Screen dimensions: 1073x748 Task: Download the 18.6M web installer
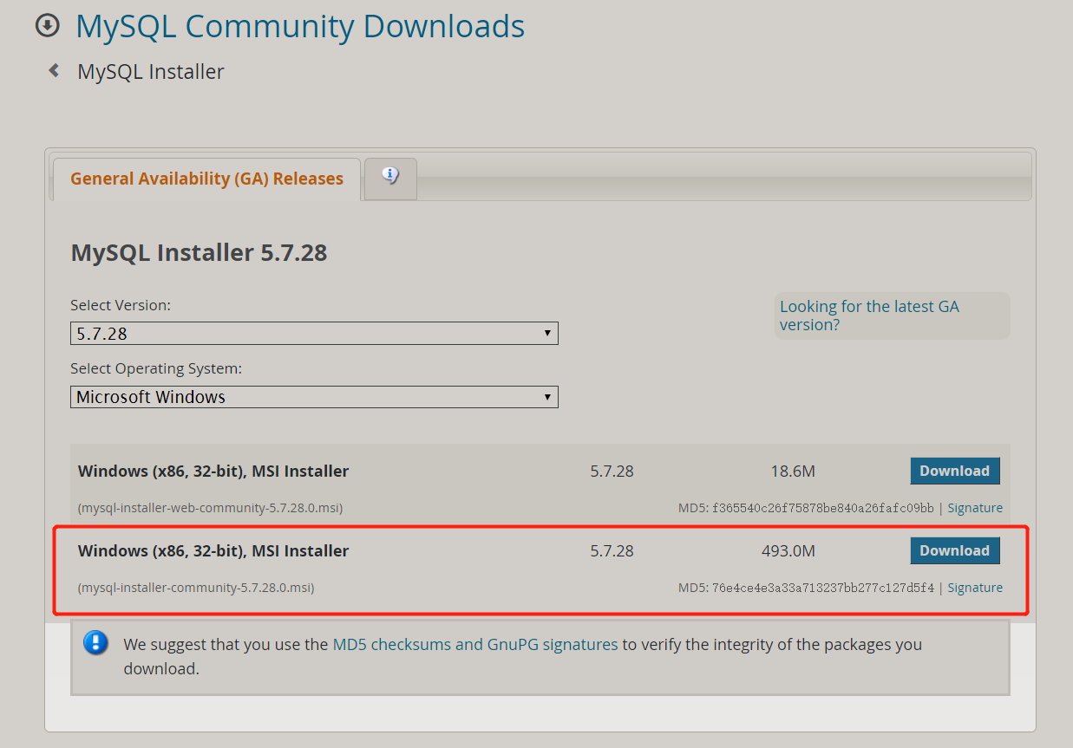coord(954,472)
